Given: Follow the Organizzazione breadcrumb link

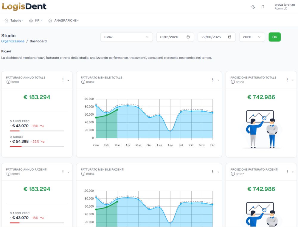Looking at the screenshot, I should click(13, 41).
